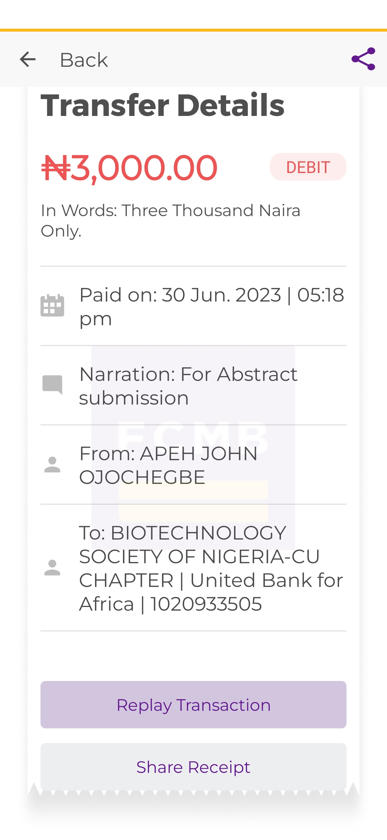Tap the back arrow icon
Image resolution: width=387 pixels, height=840 pixels.
click(x=28, y=60)
